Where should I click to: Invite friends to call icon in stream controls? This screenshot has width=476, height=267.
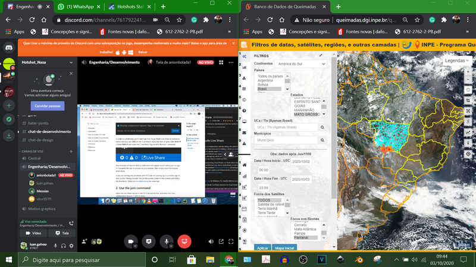coord(84,241)
